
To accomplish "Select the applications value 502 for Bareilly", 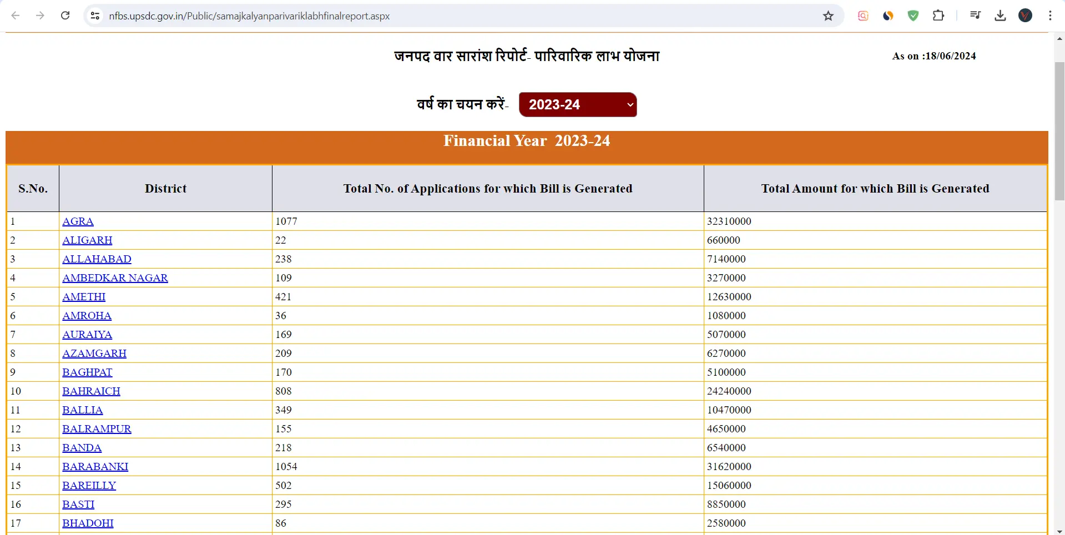I will (284, 485).
